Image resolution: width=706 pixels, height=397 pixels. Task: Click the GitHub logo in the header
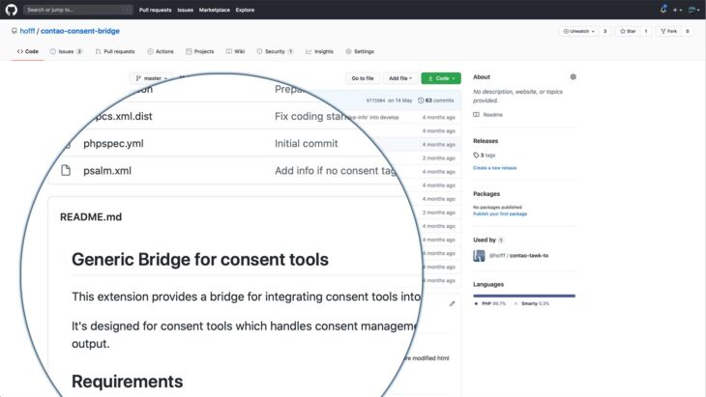[12, 10]
